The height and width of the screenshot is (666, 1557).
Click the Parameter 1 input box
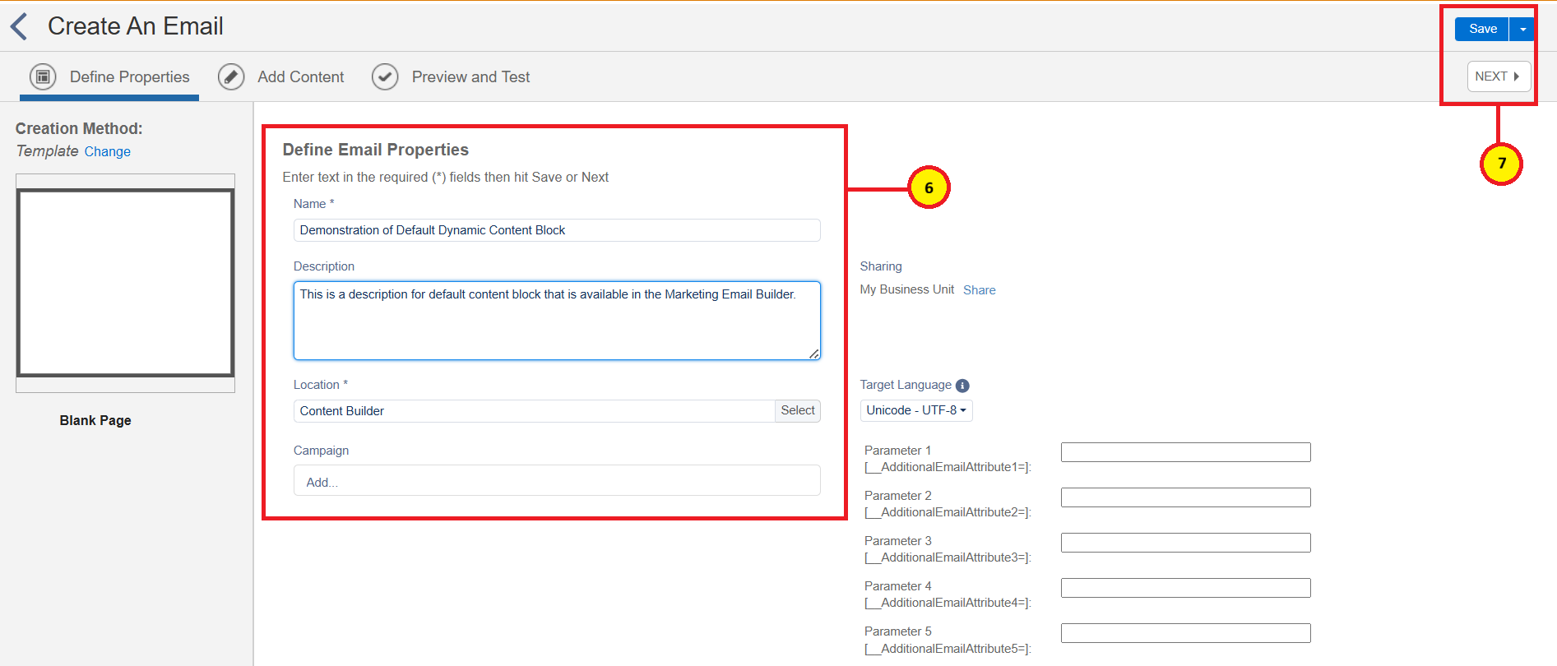coord(1184,452)
